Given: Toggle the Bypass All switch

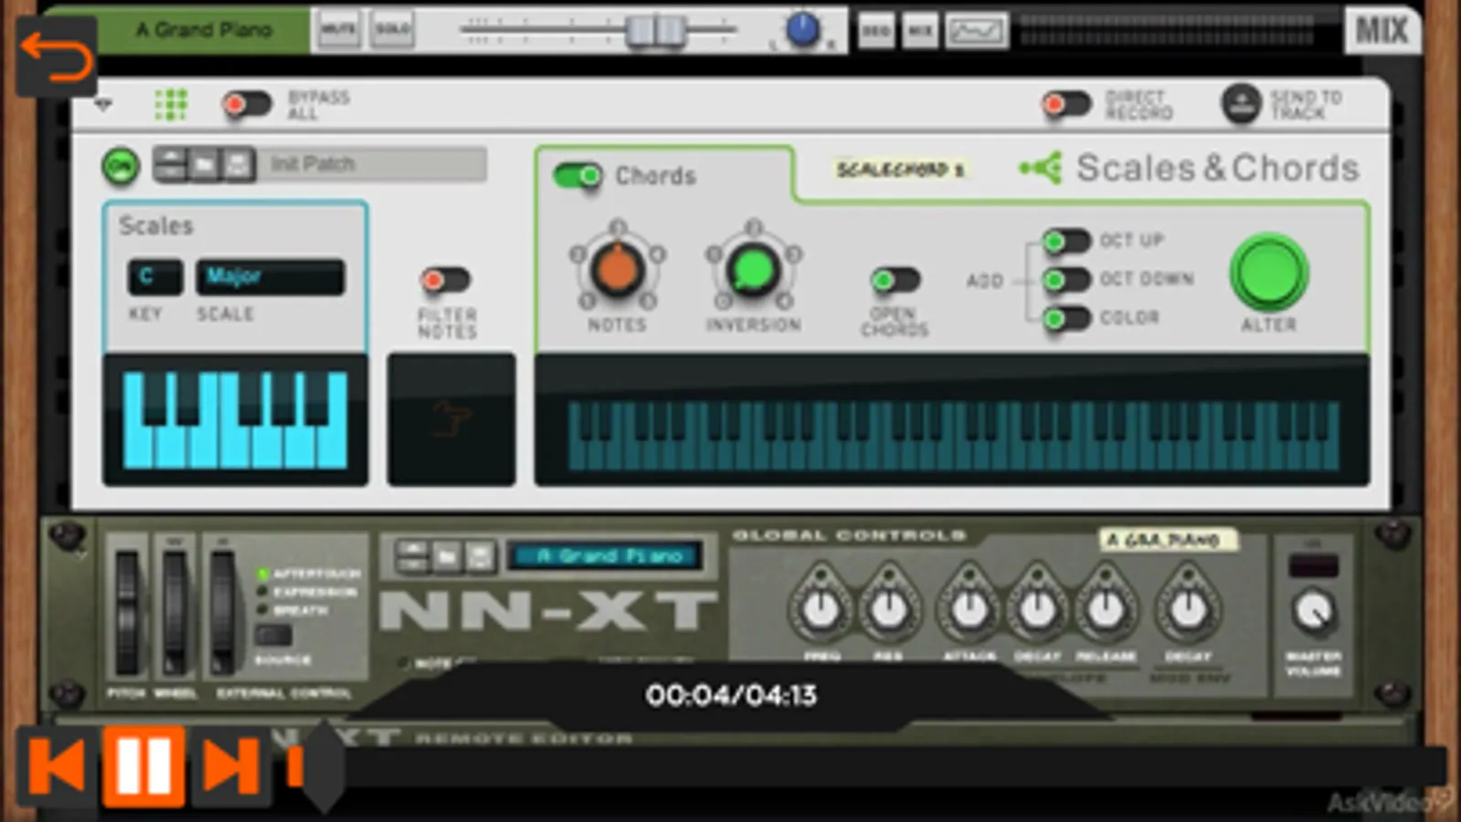Looking at the screenshot, I should (247, 104).
